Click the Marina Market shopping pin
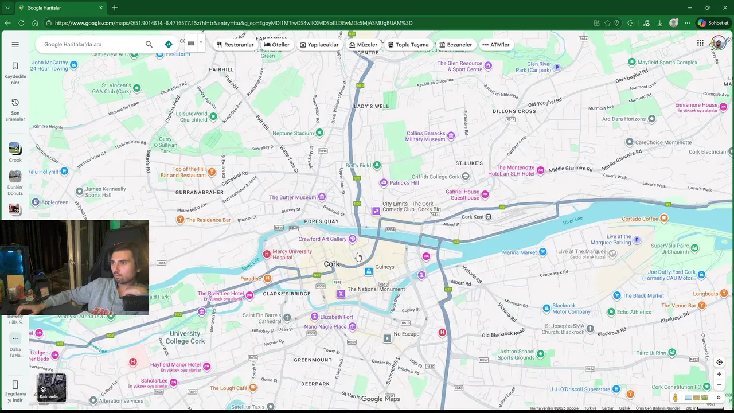Image resolution: width=734 pixels, height=413 pixels. 543,252
